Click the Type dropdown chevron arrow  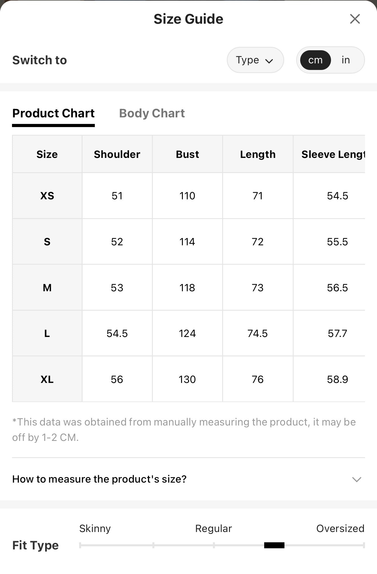pyautogui.click(x=269, y=61)
